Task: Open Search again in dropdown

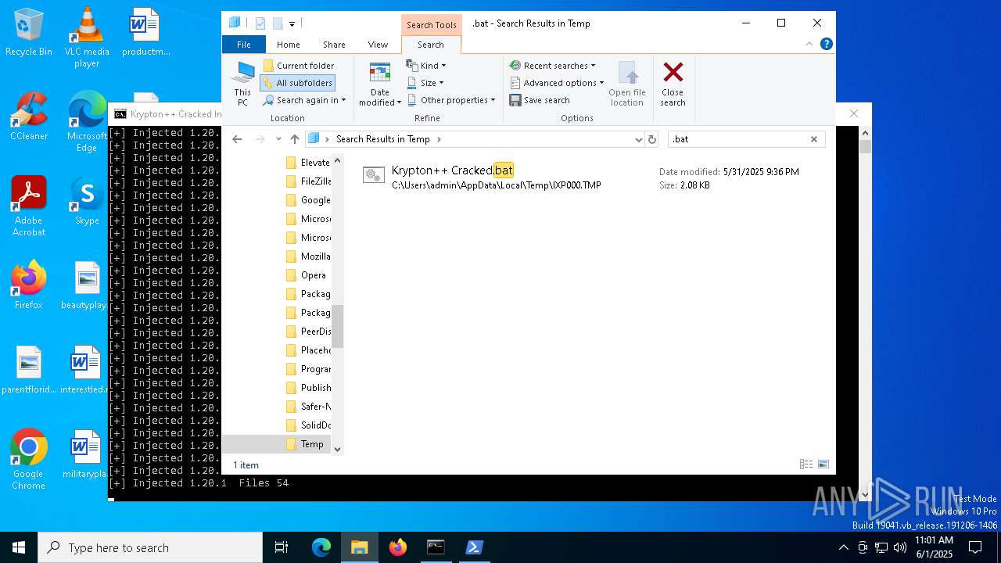Action: (x=304, y=100)
